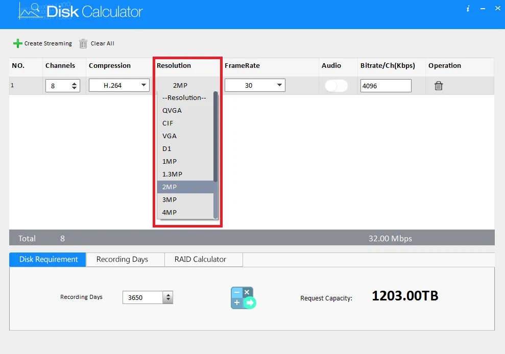Select VGA in the resolution list

(x=170, y=136)
